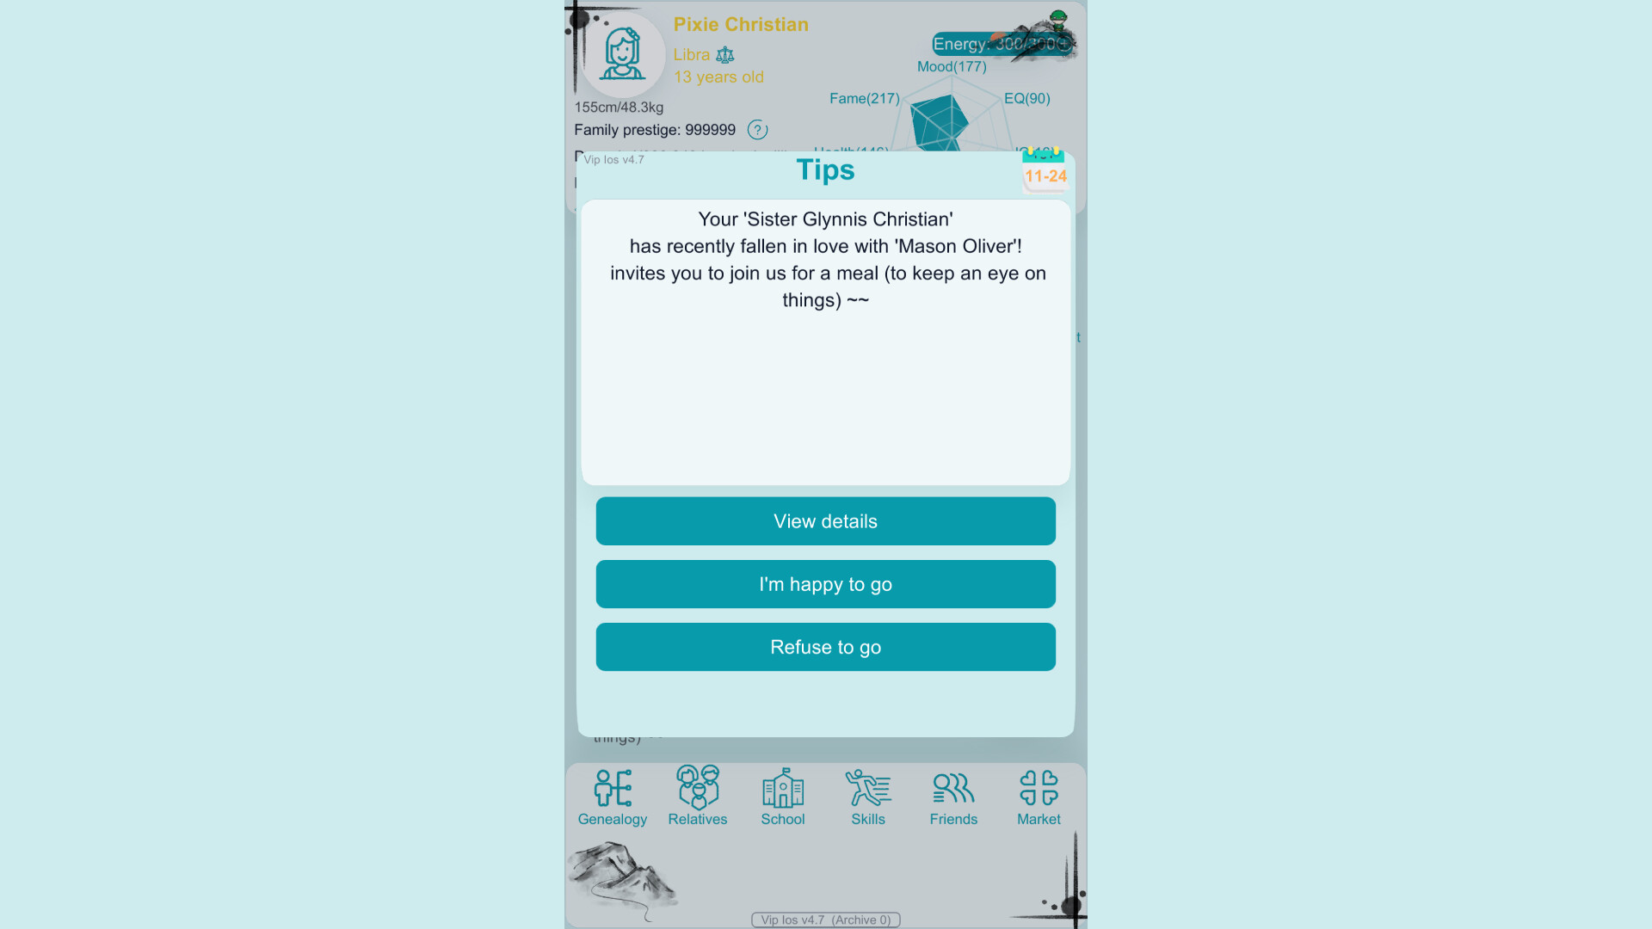Click the character avatar icon
The image size is (1652, 929).
pos(620,54)
